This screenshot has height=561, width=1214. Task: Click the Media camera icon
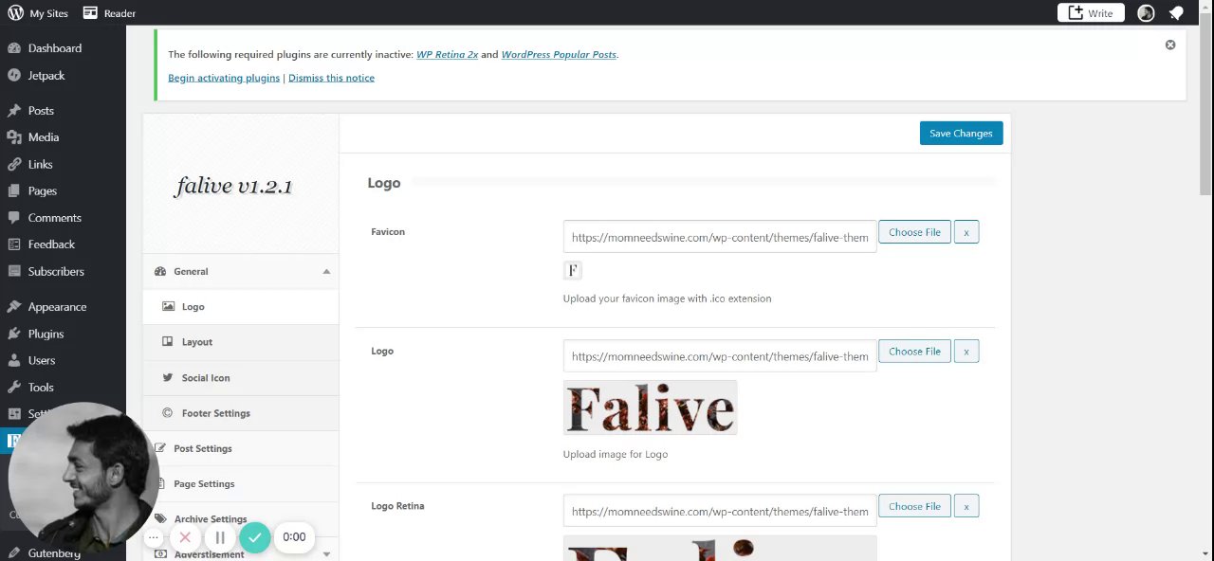pyautogui.click(x=14, y=137)
